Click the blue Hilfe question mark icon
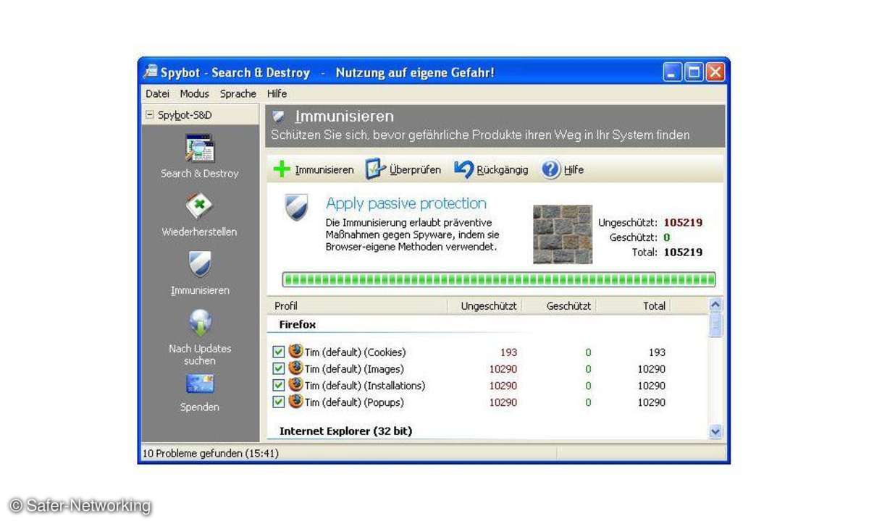The height and width of the screenshot is (521, 869). click(x=551, y=169)
